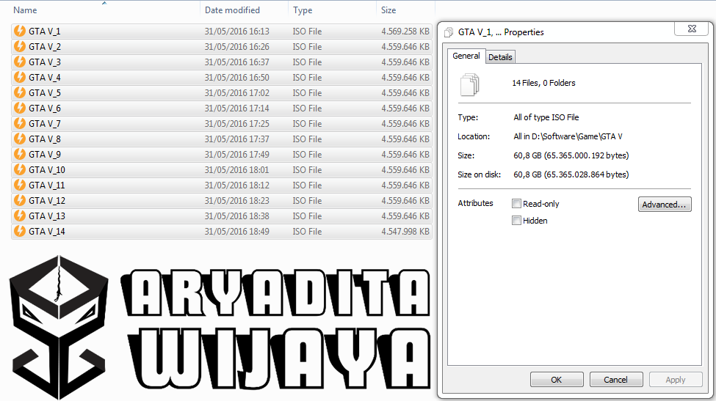Viewport: 716px width, 401px height.
Task: Click the date 31/05/2016 16:13
Action: 237,32
